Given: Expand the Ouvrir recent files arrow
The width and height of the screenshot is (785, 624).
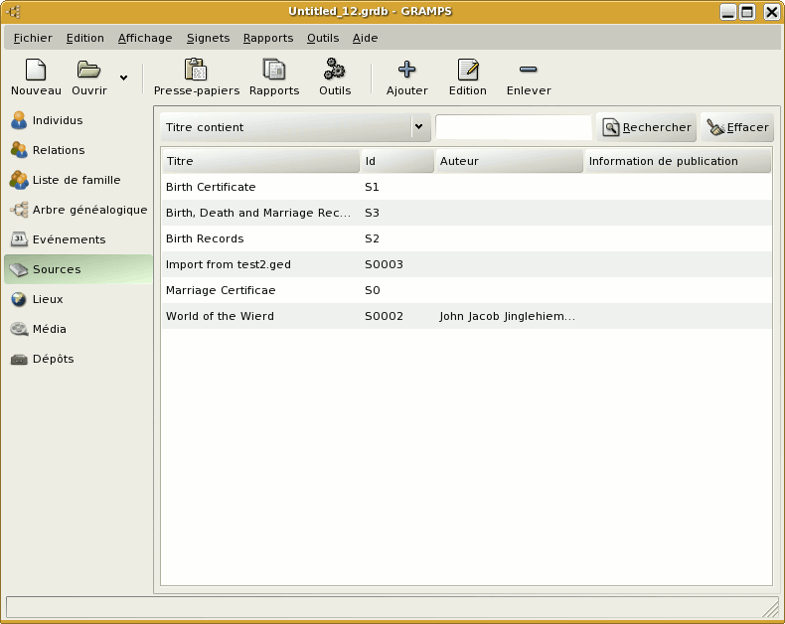Looking at the screenshot, I should click(123, 77).
